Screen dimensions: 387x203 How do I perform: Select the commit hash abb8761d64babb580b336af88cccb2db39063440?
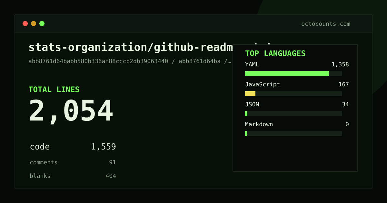point(98,61)
